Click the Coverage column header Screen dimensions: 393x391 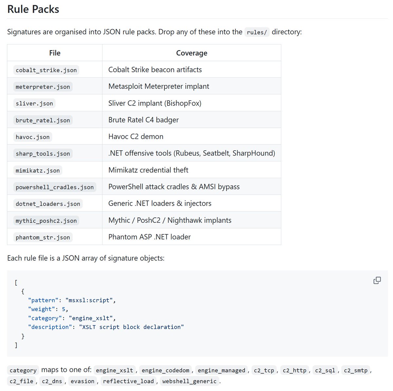point(192,53)
